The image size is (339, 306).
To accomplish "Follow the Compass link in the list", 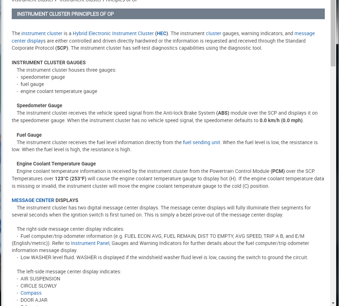I will [x=31, y=293].
